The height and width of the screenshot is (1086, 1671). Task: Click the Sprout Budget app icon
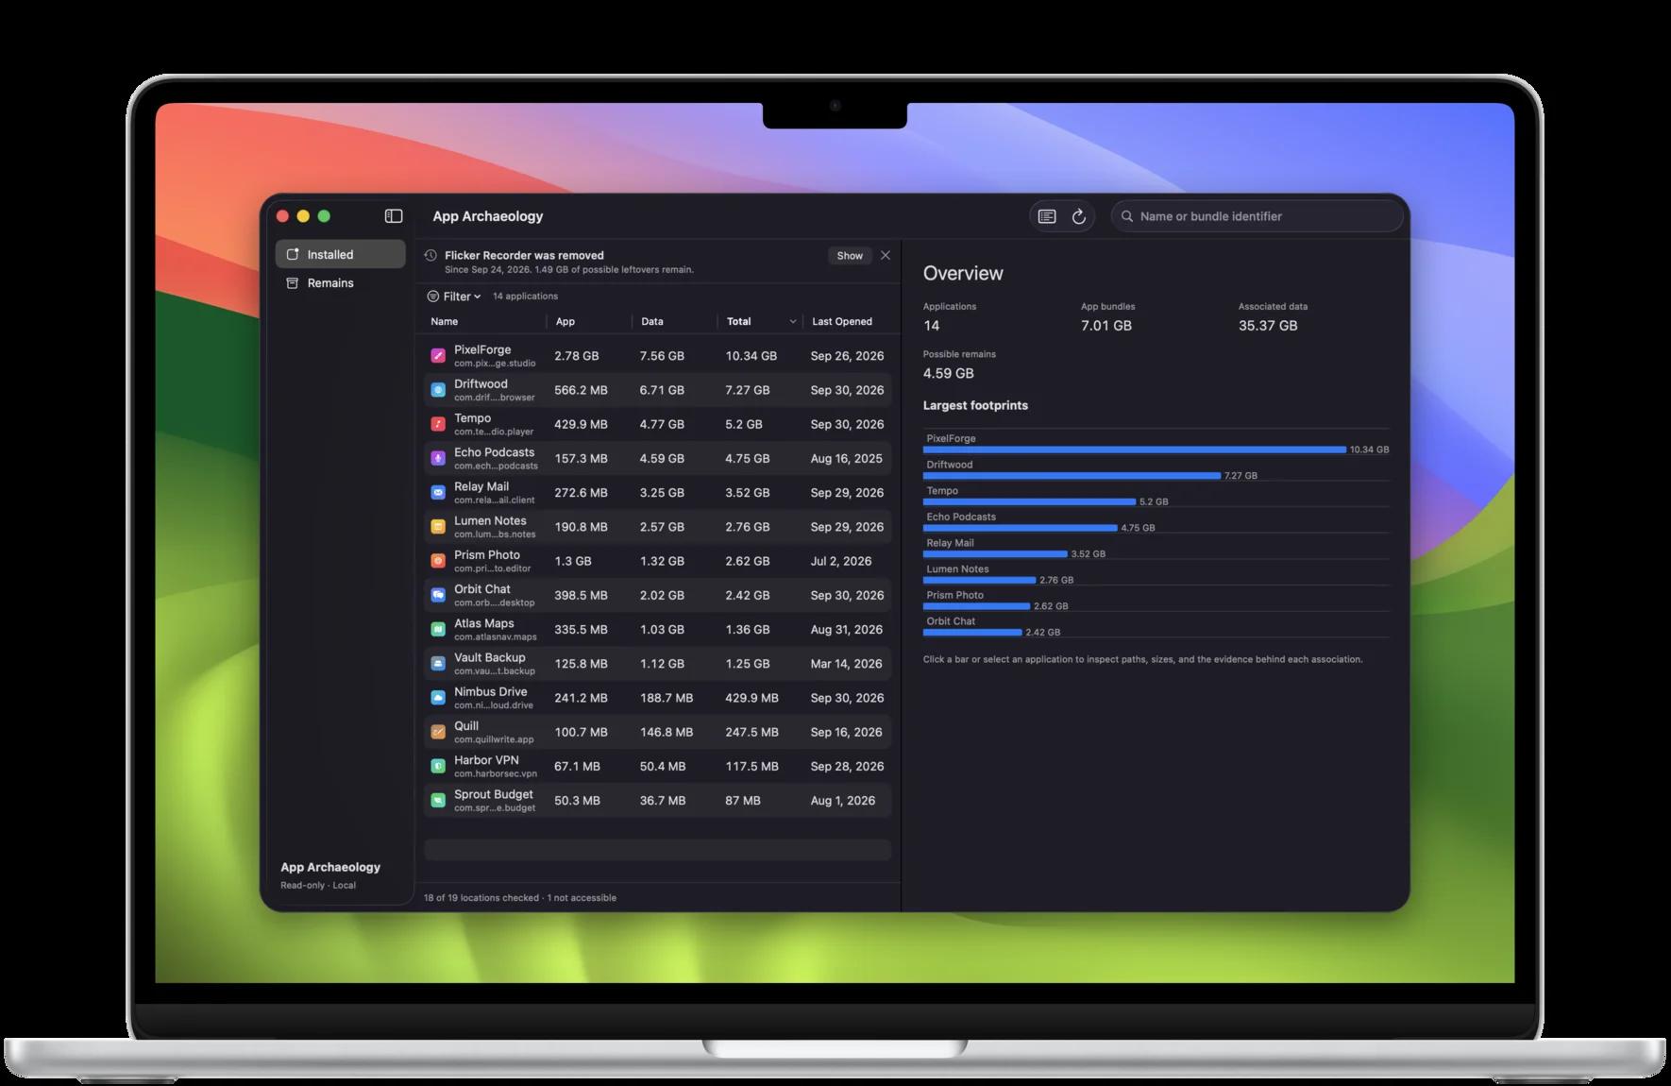[438, 801]
